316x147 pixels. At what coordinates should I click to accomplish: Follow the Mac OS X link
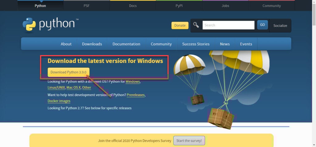click(73, 87)
